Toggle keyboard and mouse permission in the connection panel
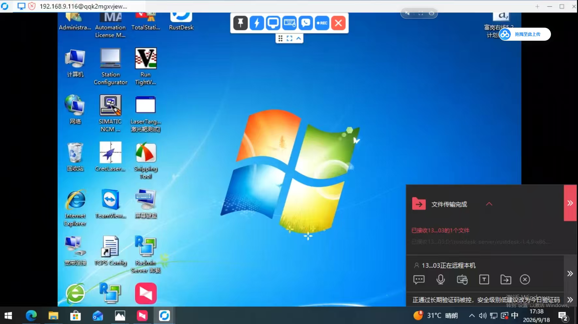 [x=462, y=279]
